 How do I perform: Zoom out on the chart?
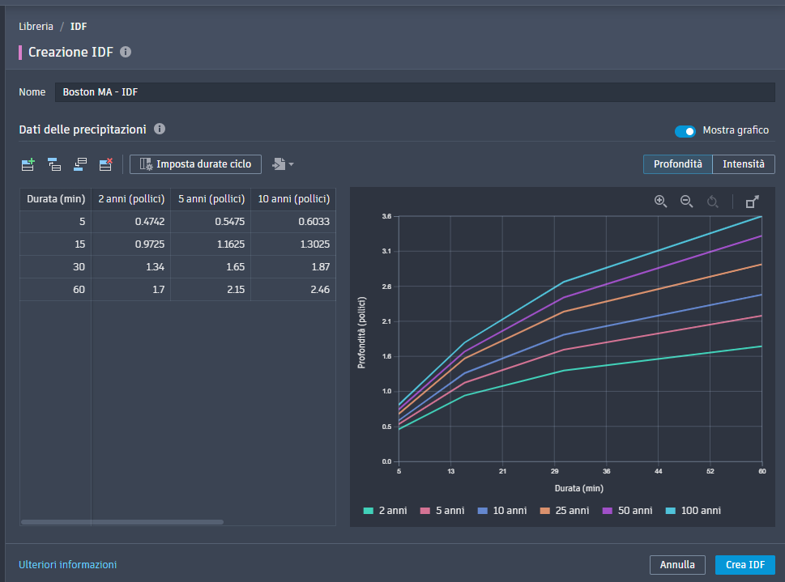[x=686, y=202]
